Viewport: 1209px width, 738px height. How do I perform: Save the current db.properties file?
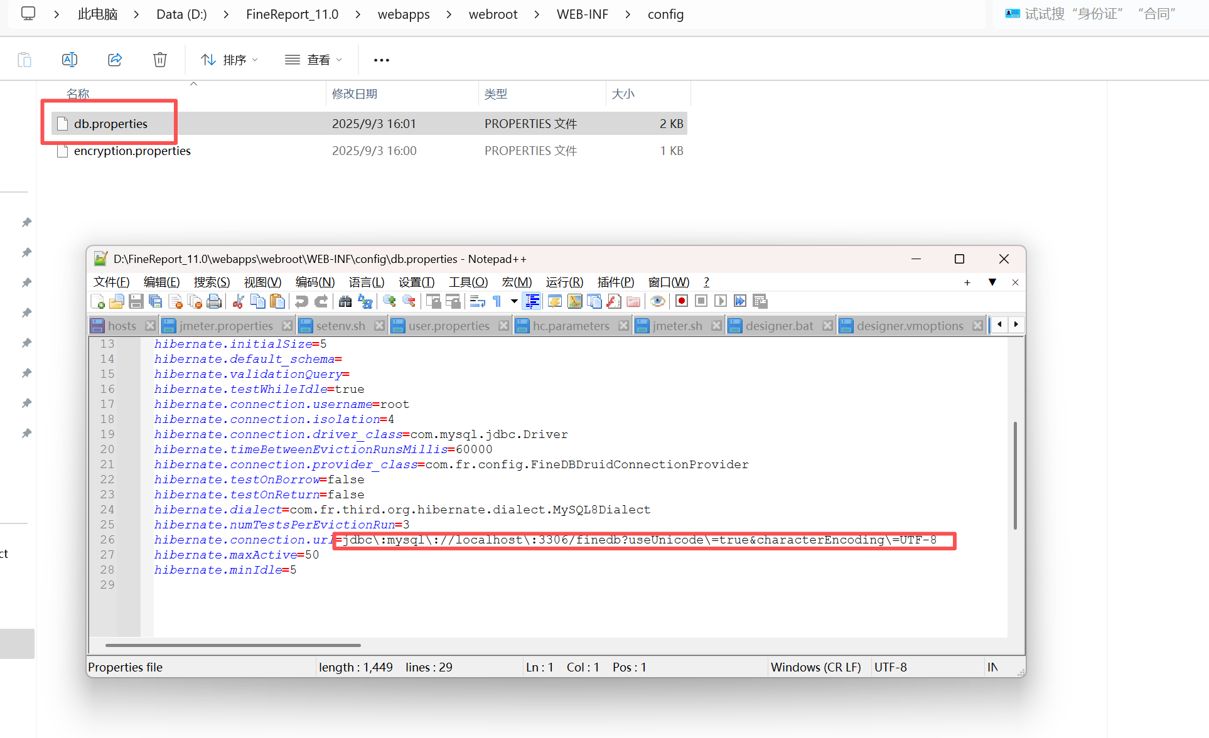click(136, 301)
